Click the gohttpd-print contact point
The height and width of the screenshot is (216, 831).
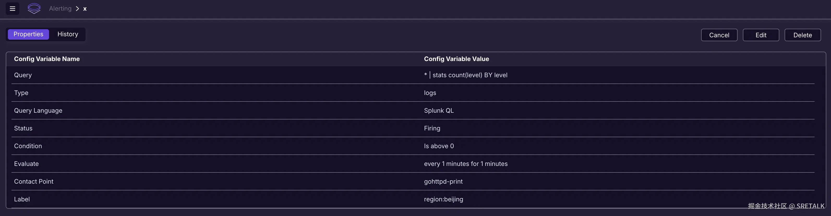[x=443, y=182]
